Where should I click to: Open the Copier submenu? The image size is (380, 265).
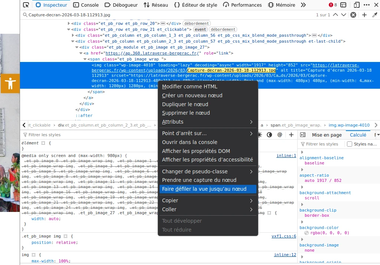(x=208, y=200)
